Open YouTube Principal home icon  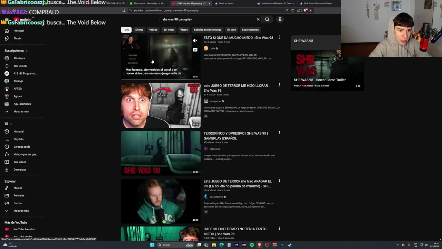(7, 31)
